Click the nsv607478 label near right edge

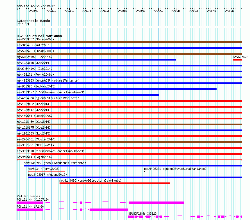tap(240, 57)
